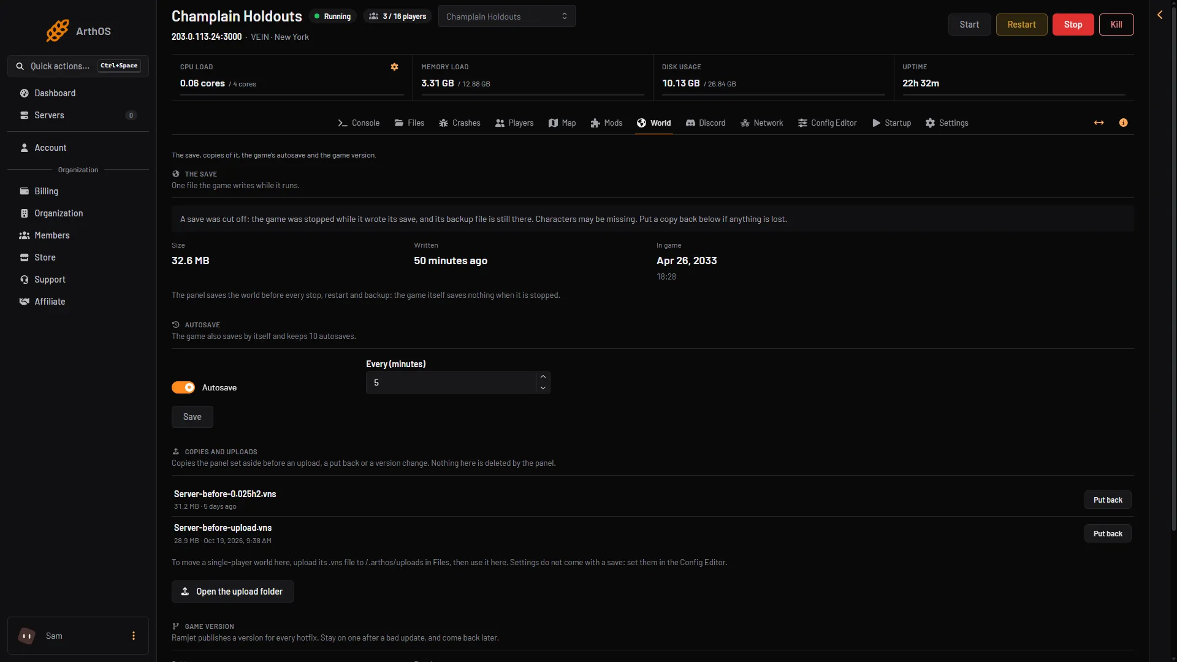Open the Discord tab
1177x662 pixels.
706,123
